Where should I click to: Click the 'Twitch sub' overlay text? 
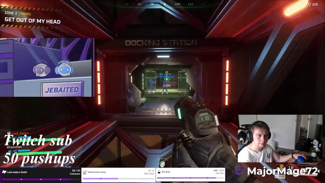click(38, 140)
